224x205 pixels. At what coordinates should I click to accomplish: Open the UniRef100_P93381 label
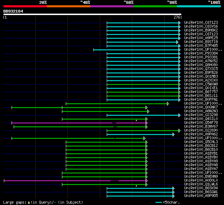coord(201,57)
